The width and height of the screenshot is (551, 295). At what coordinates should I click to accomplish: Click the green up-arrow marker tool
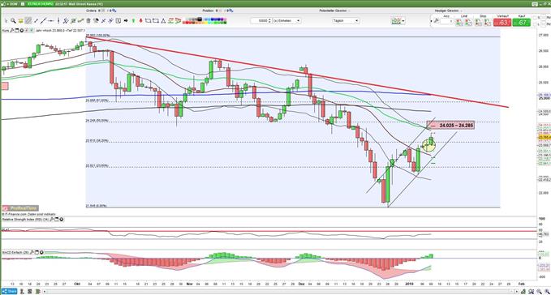[134, 21]
